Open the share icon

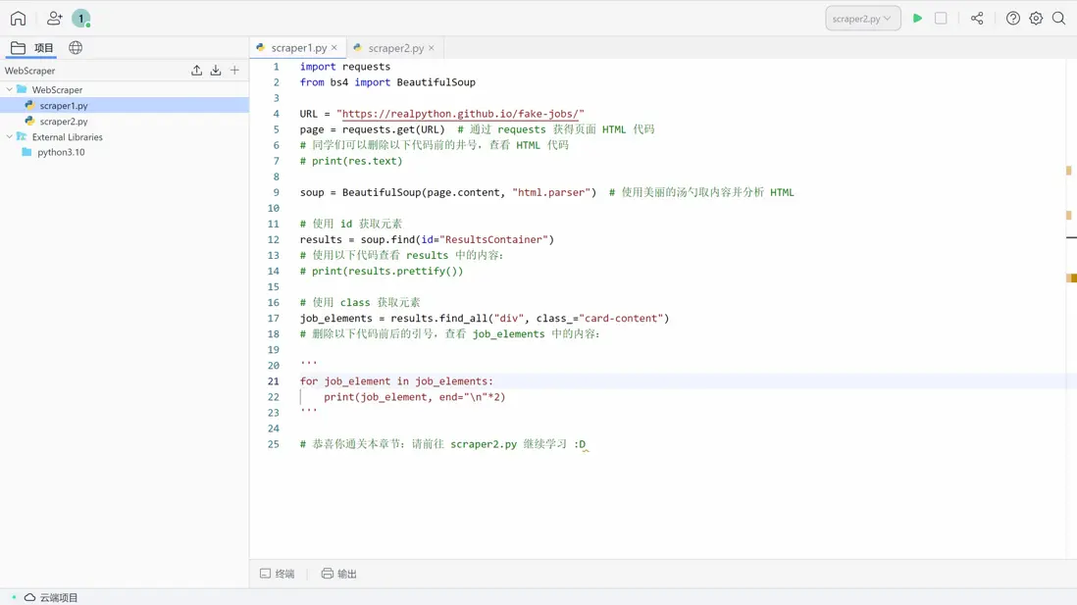point(977,18)
